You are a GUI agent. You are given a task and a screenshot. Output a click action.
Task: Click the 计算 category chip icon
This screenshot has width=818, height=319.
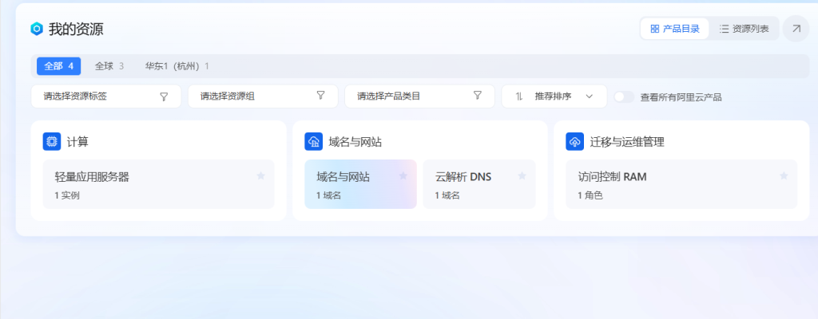point(52,142)
